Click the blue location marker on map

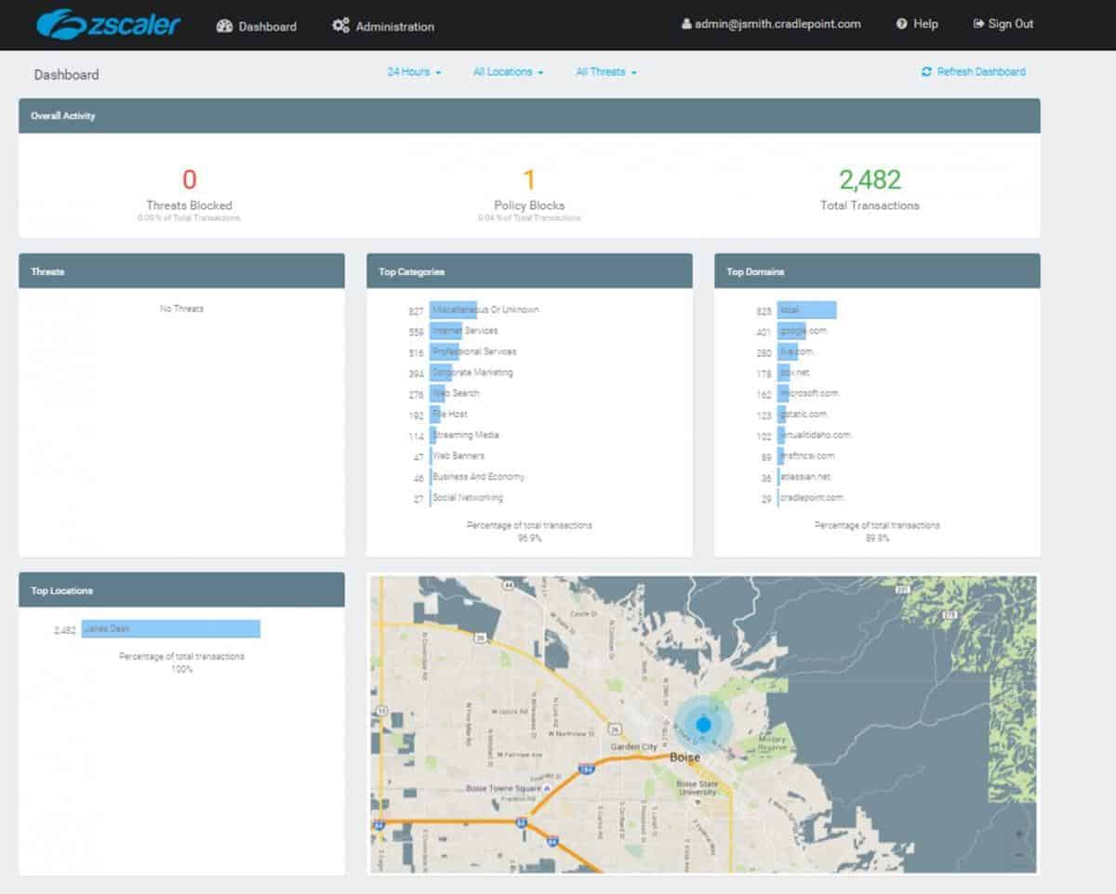pyautogui.click(x=704, y=723)
